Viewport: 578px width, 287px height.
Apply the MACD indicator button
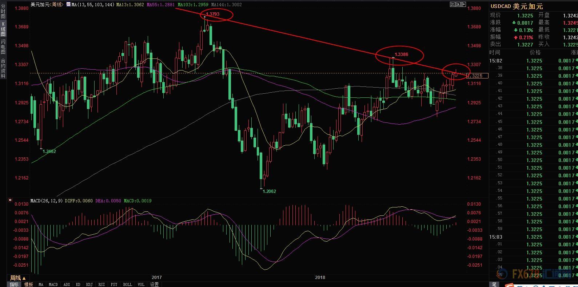click(53, 284)
